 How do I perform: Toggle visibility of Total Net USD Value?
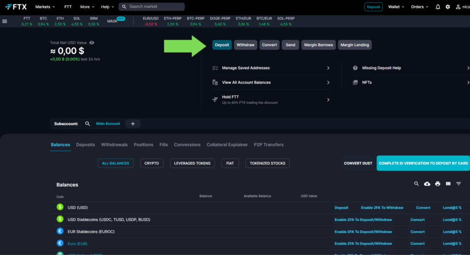click(92, 43)
